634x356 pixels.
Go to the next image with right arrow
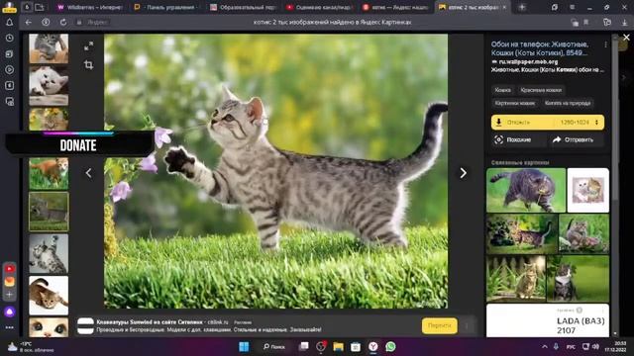tap(463, 173)
